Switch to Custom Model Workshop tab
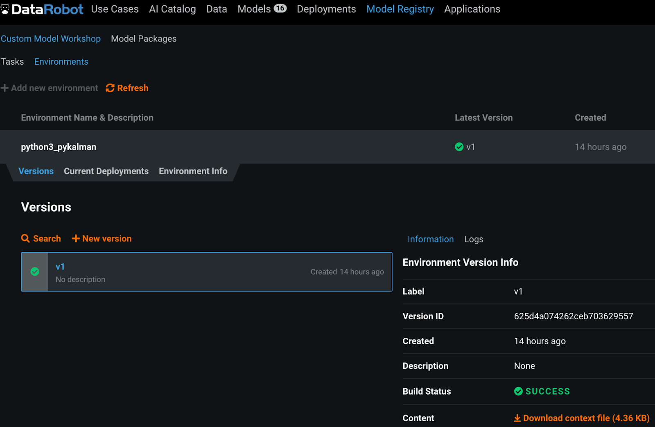This screenshot has width=655, height=427. pyautogui.click(x=51, y=38)
